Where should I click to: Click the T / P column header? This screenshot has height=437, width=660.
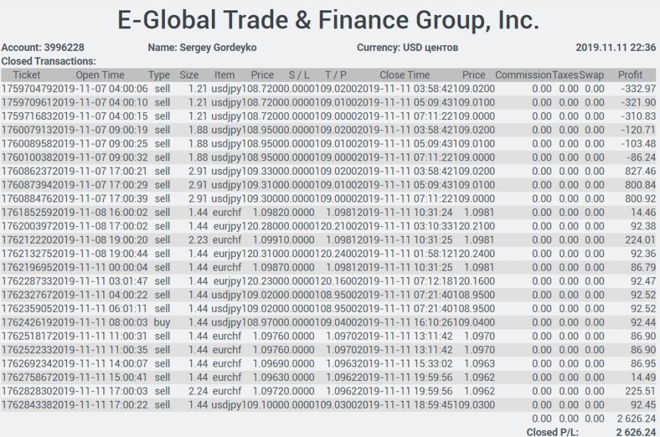[x=335, y=75]
